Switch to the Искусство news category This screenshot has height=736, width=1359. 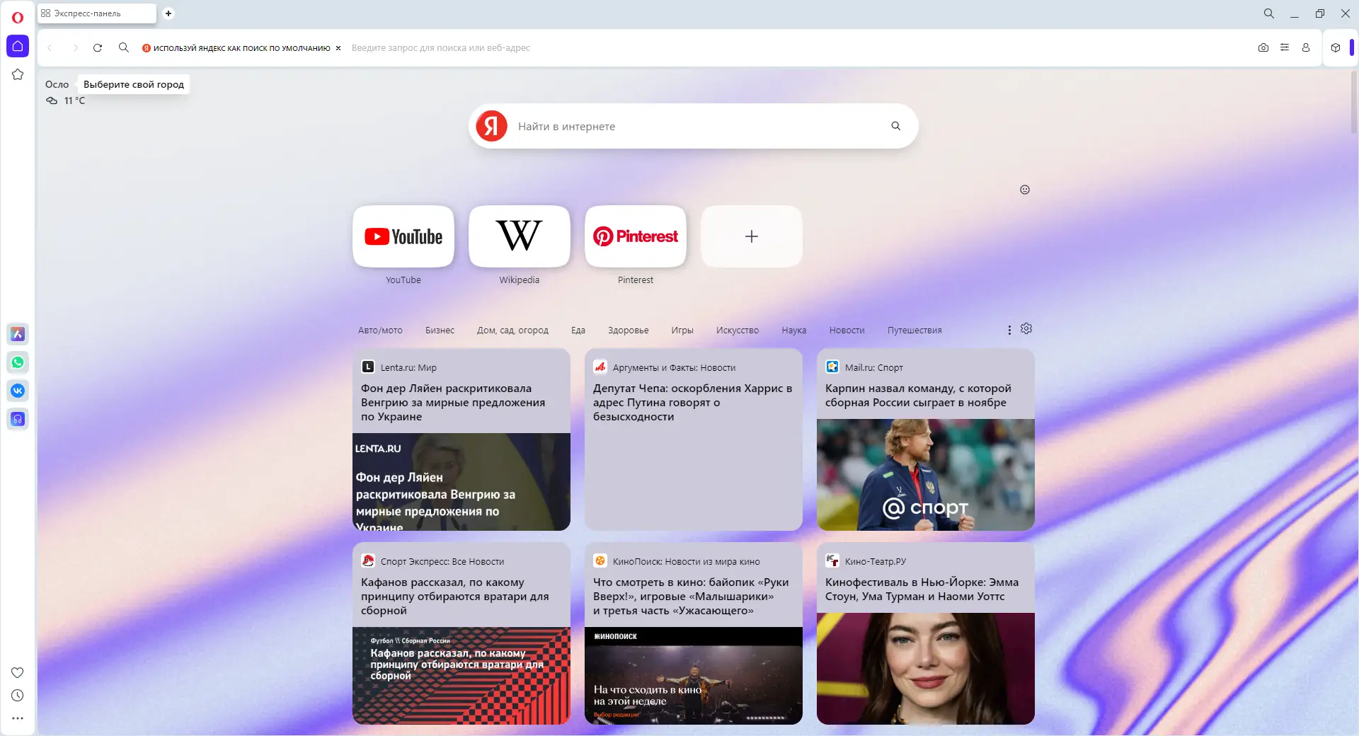[x=738, y=330]
